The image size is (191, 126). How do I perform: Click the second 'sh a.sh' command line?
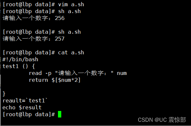click(42, 32)
